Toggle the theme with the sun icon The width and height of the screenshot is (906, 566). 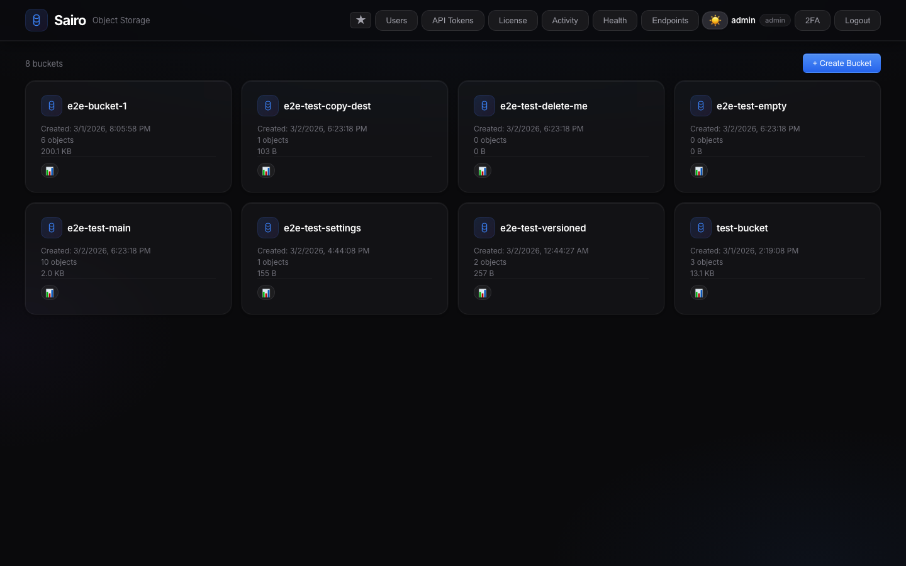tap(715, 20)
